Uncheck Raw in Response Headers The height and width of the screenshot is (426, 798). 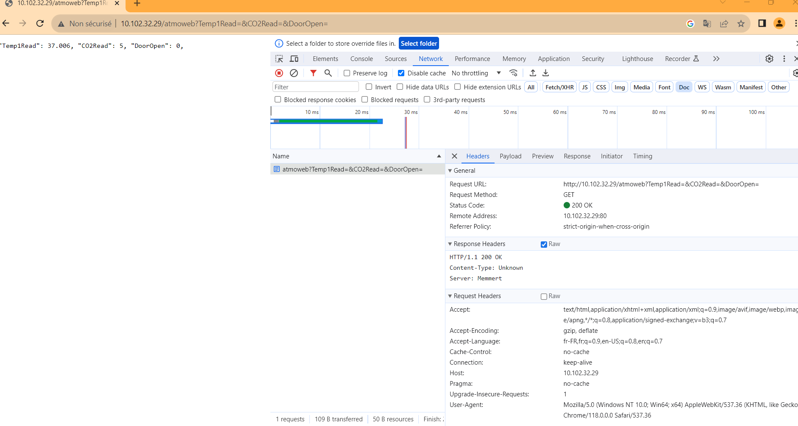click(544, 244)
